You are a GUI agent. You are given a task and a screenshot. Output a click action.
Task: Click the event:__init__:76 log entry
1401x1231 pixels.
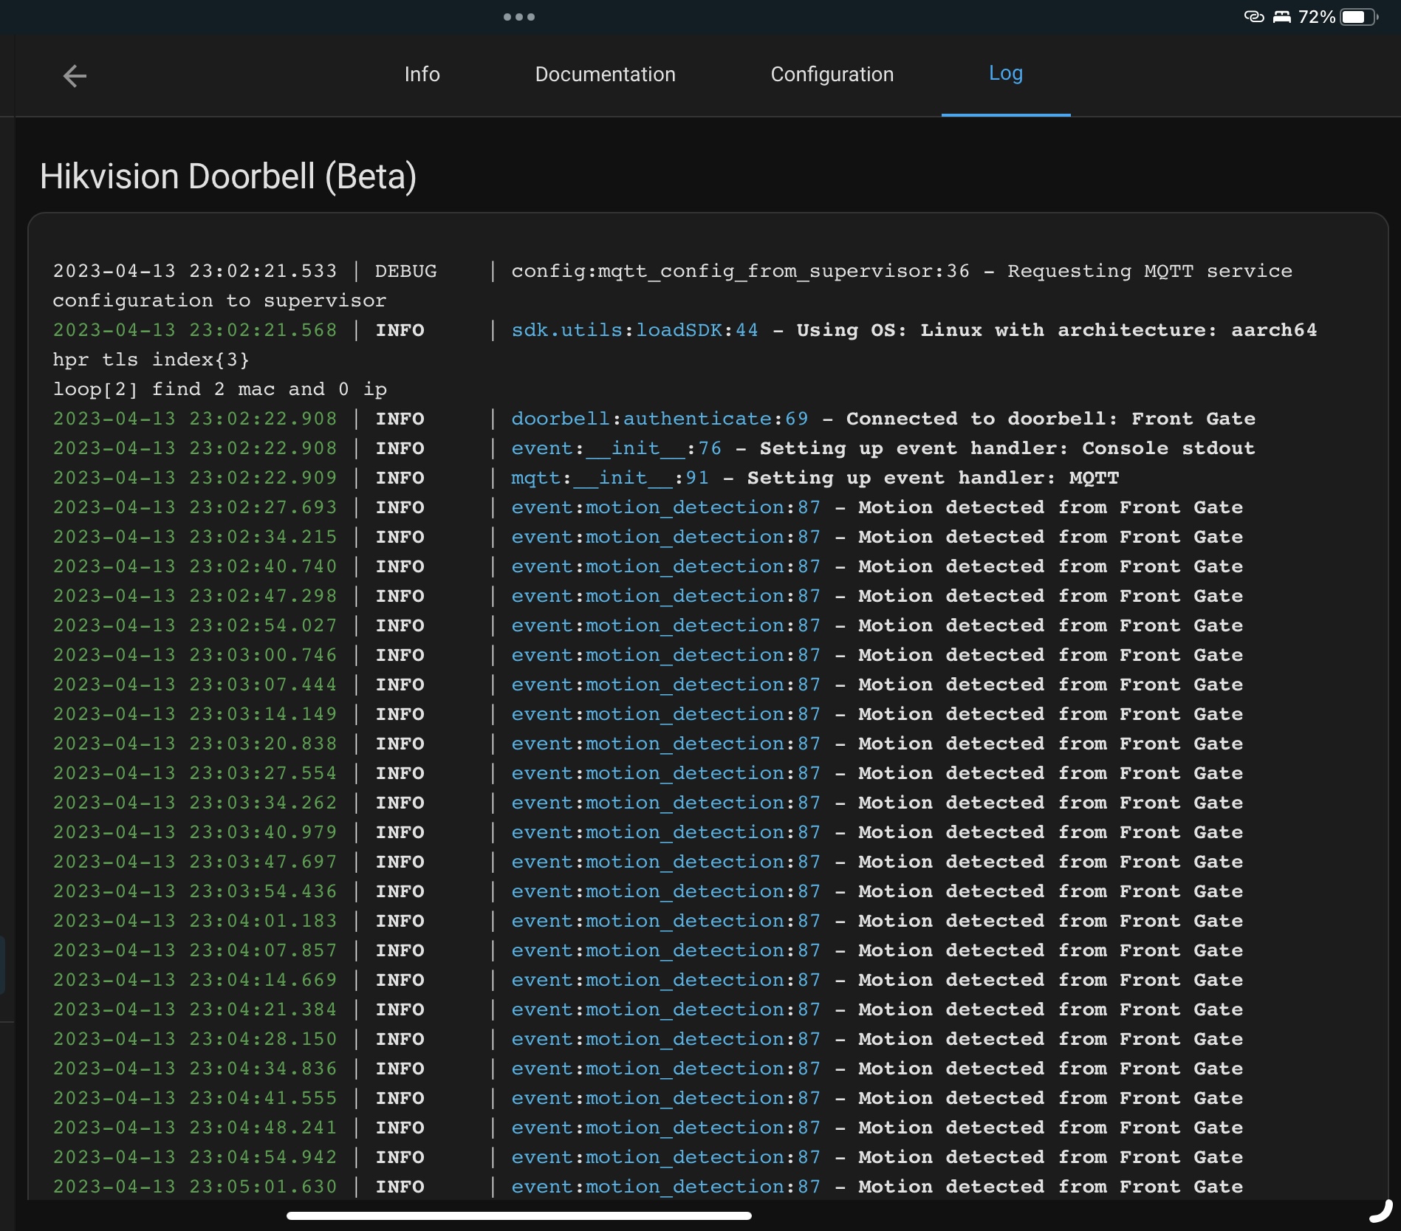pos(654,448)
